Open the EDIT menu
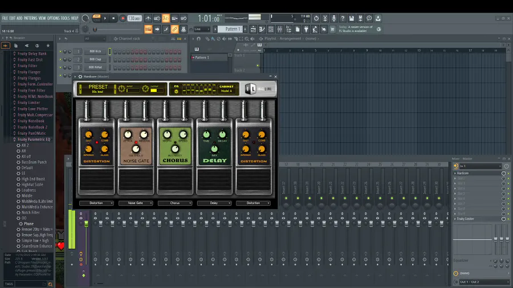 [13, 18]
